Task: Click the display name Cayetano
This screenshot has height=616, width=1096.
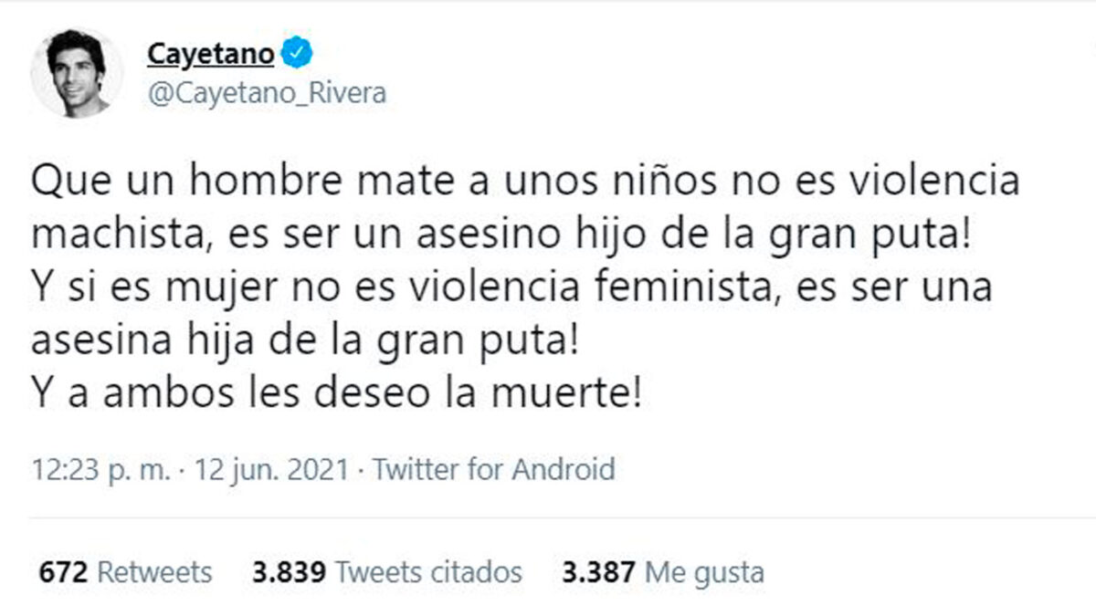Action: 210,55
